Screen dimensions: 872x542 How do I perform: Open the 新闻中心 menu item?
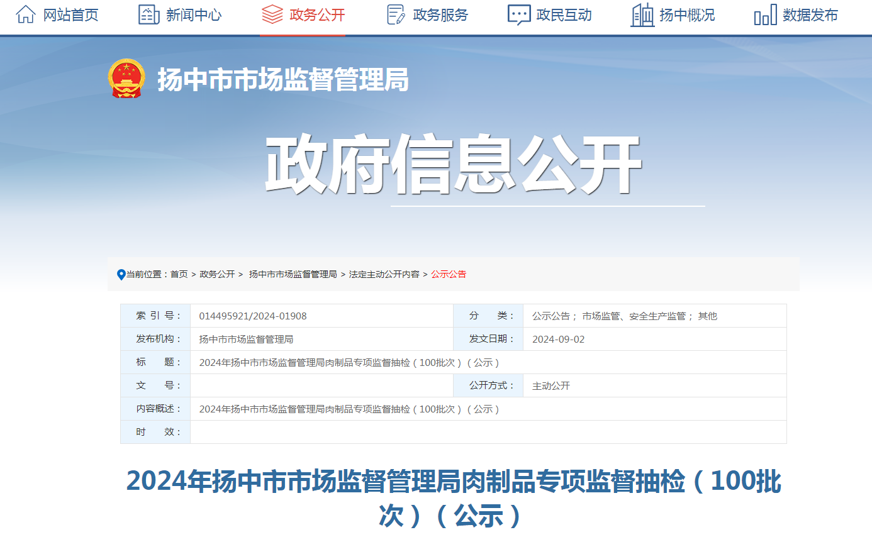[194, 15]
